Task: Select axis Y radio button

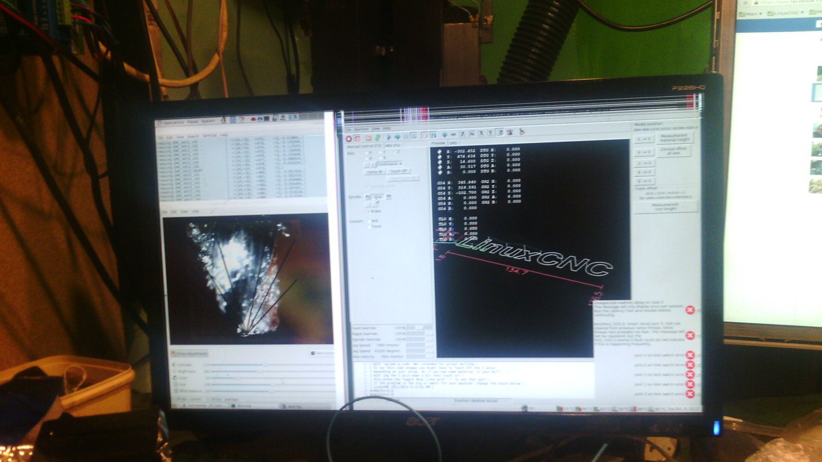Action: pyautogui.click(x=383, y=153)
